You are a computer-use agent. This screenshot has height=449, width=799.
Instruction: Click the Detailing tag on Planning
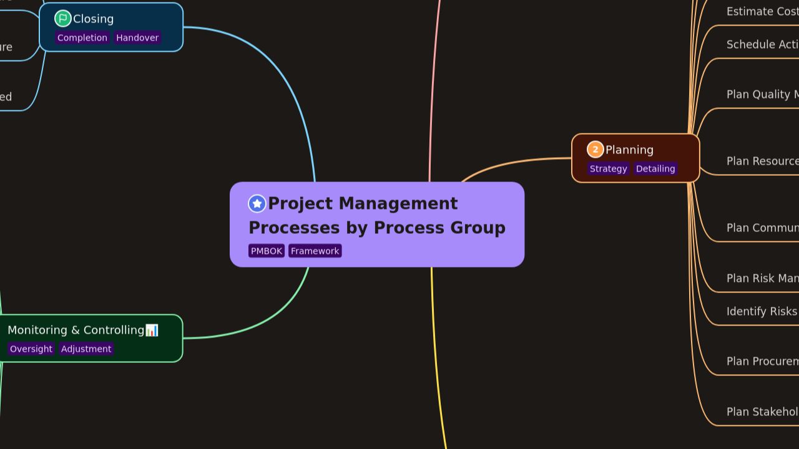[655, 168]
